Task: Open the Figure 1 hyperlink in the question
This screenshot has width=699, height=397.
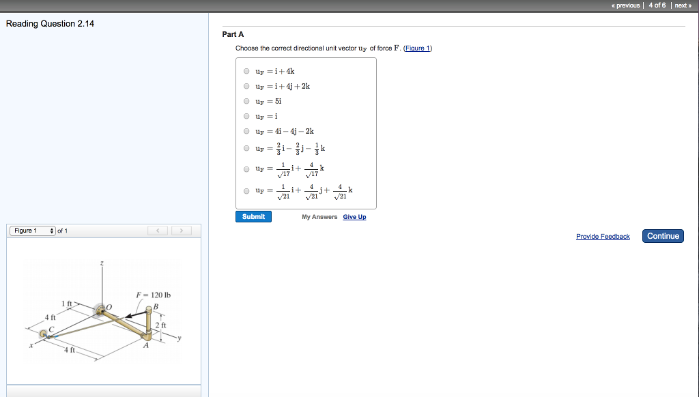Action: click(x=417, y=48)
